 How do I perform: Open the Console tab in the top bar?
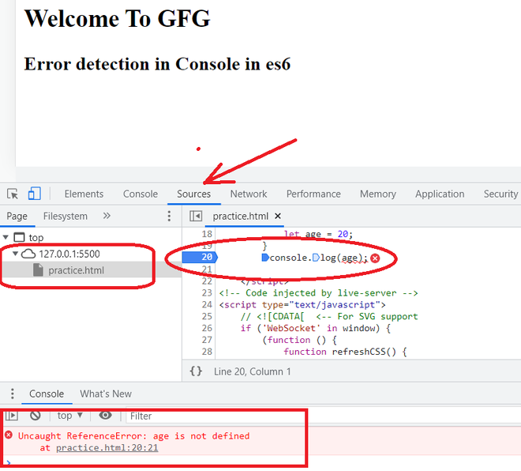click(x=141, y=194)
